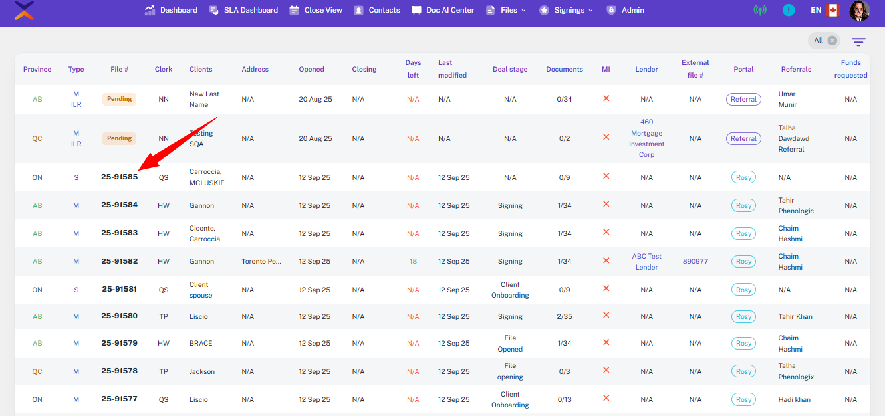Open the Admin menu item
Screen dimensions: 885x416
625,11
